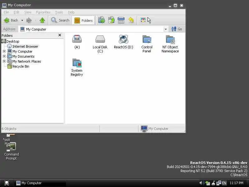The width and height of the screenshot is (249, 187).
Task: Close the Folders side pane
Action: [x=60, y=35]
